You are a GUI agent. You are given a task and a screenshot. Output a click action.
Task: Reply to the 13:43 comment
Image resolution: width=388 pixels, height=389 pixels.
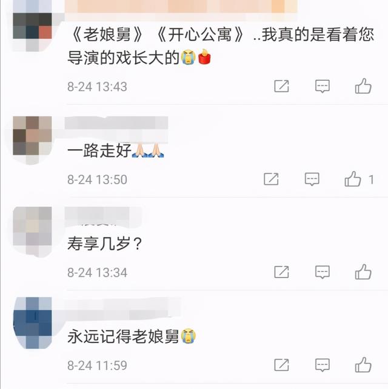(323, 86)
